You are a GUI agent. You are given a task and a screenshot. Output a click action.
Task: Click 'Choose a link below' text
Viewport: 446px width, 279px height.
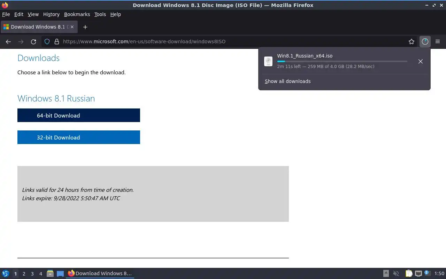click(71, 72)
